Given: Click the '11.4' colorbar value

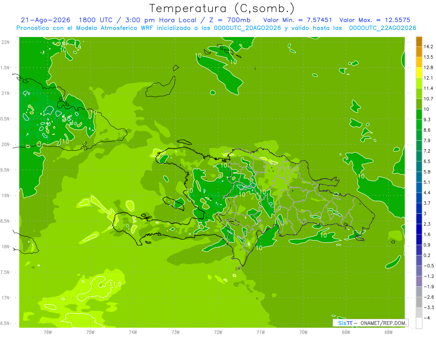Looking at the screenshot, I should point(428,88).
